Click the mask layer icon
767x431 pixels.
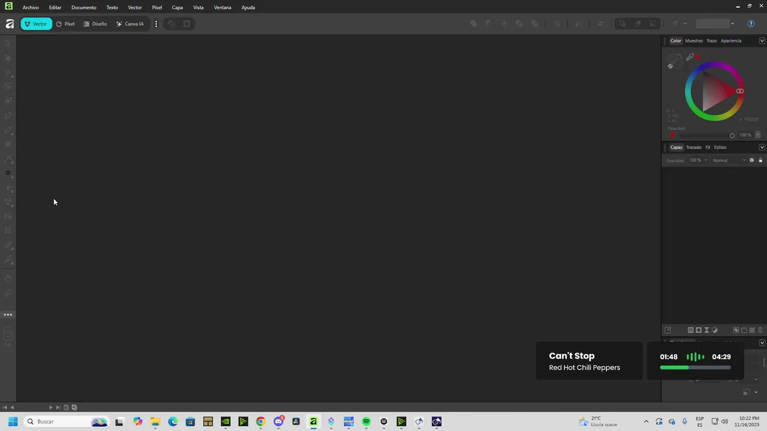[x=699, y=330]
